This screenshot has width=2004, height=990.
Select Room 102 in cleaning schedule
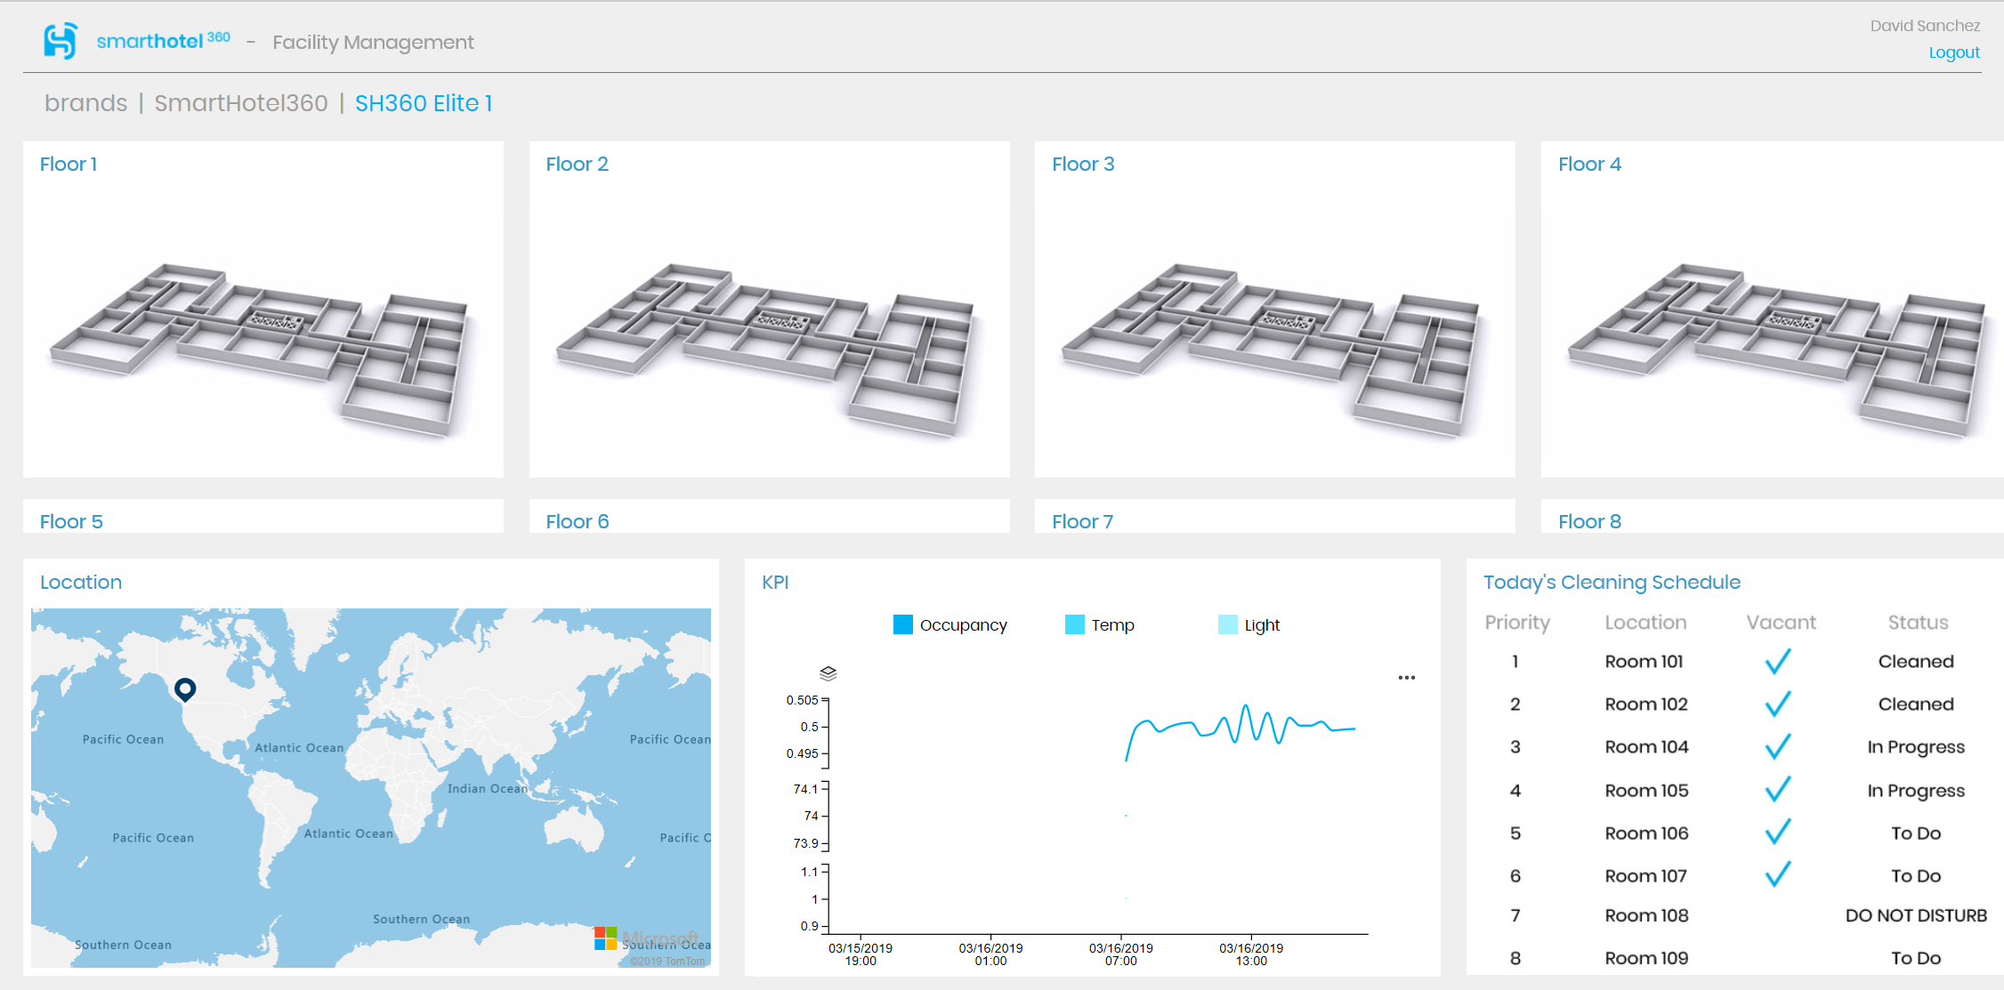point(1646,704)
